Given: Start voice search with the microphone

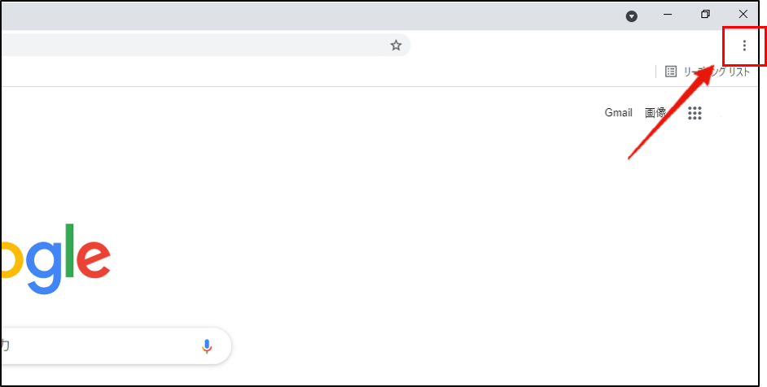Looking at the screenshot, I should point(207,346).
